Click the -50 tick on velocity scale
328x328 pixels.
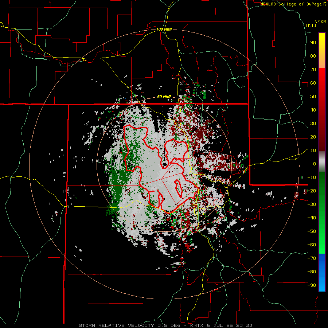pyautogui.click(x=312, y=231)
